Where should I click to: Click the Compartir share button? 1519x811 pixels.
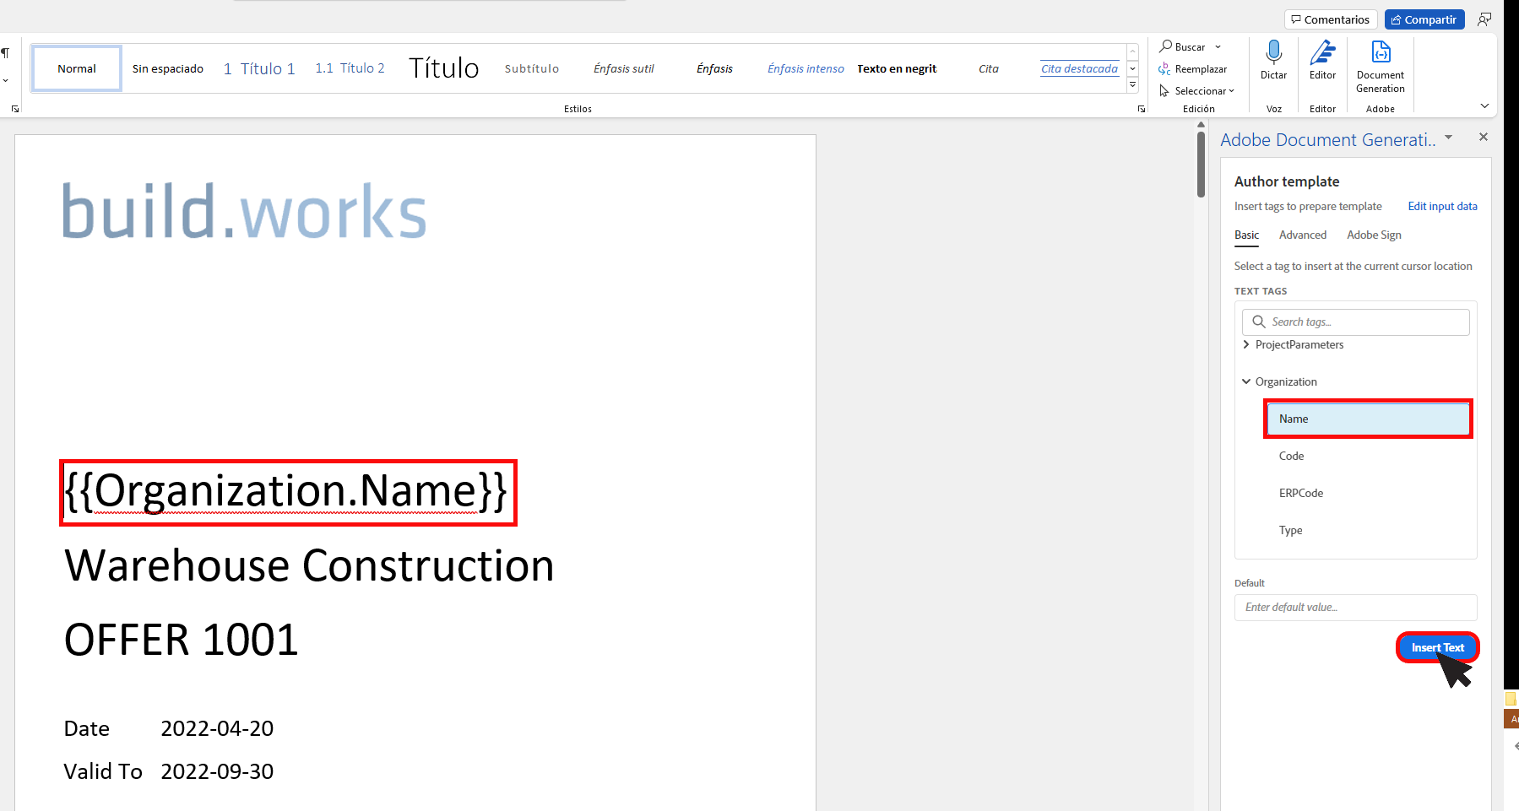coord(1424,19)
